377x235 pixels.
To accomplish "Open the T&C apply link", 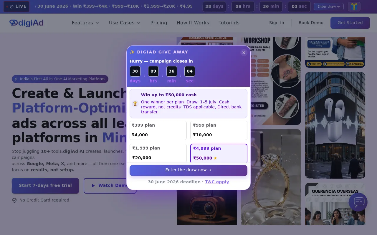I will 217,182.
